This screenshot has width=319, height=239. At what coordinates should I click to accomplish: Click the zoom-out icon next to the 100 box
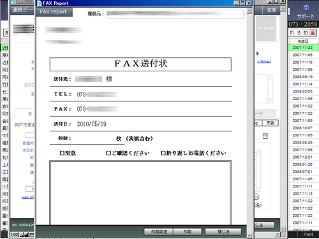[22, 235]
